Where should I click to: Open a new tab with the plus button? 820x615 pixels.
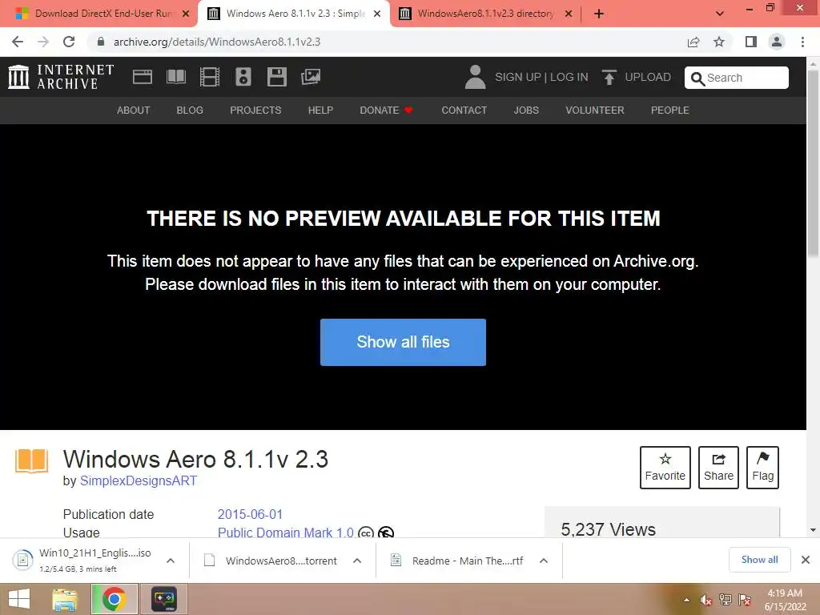pyautogui.click(x=599, y=14)
